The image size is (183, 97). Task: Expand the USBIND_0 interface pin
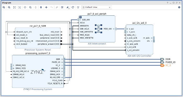pos(62,68)
